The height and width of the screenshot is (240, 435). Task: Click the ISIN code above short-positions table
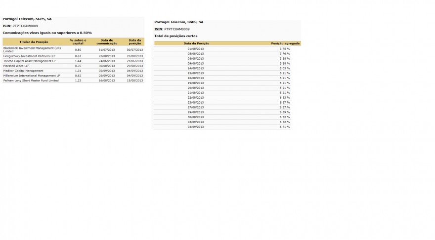[x=177, y=29]
